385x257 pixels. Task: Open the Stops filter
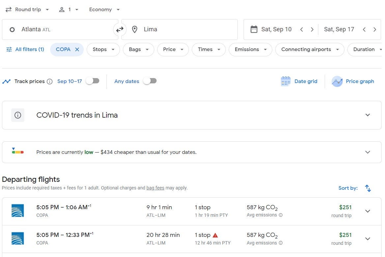[103, 49]
